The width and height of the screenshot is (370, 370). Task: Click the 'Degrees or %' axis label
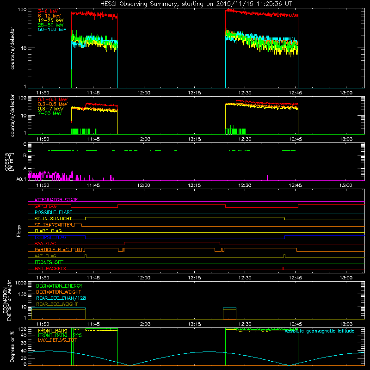tap(12, 346)
